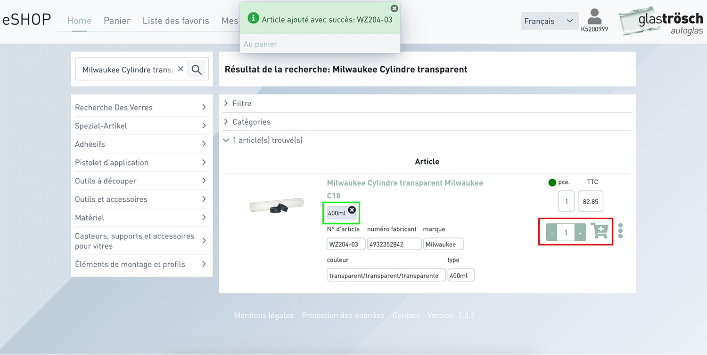Click the info icon in the notification
Viewport: 707px width, 355px height.
point(254,18)
